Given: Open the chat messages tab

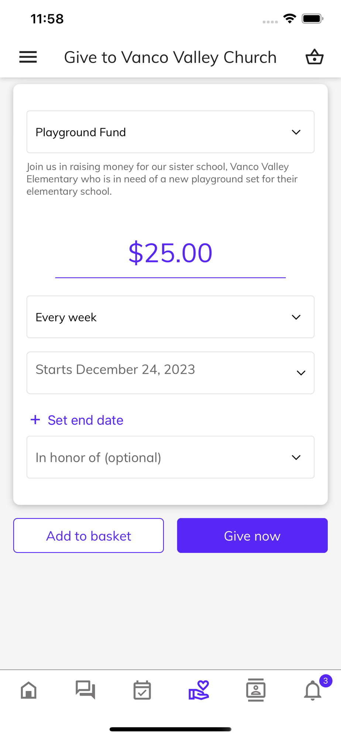Looking at the screenshot, I should pyautogui.click(x=86, y=690).
